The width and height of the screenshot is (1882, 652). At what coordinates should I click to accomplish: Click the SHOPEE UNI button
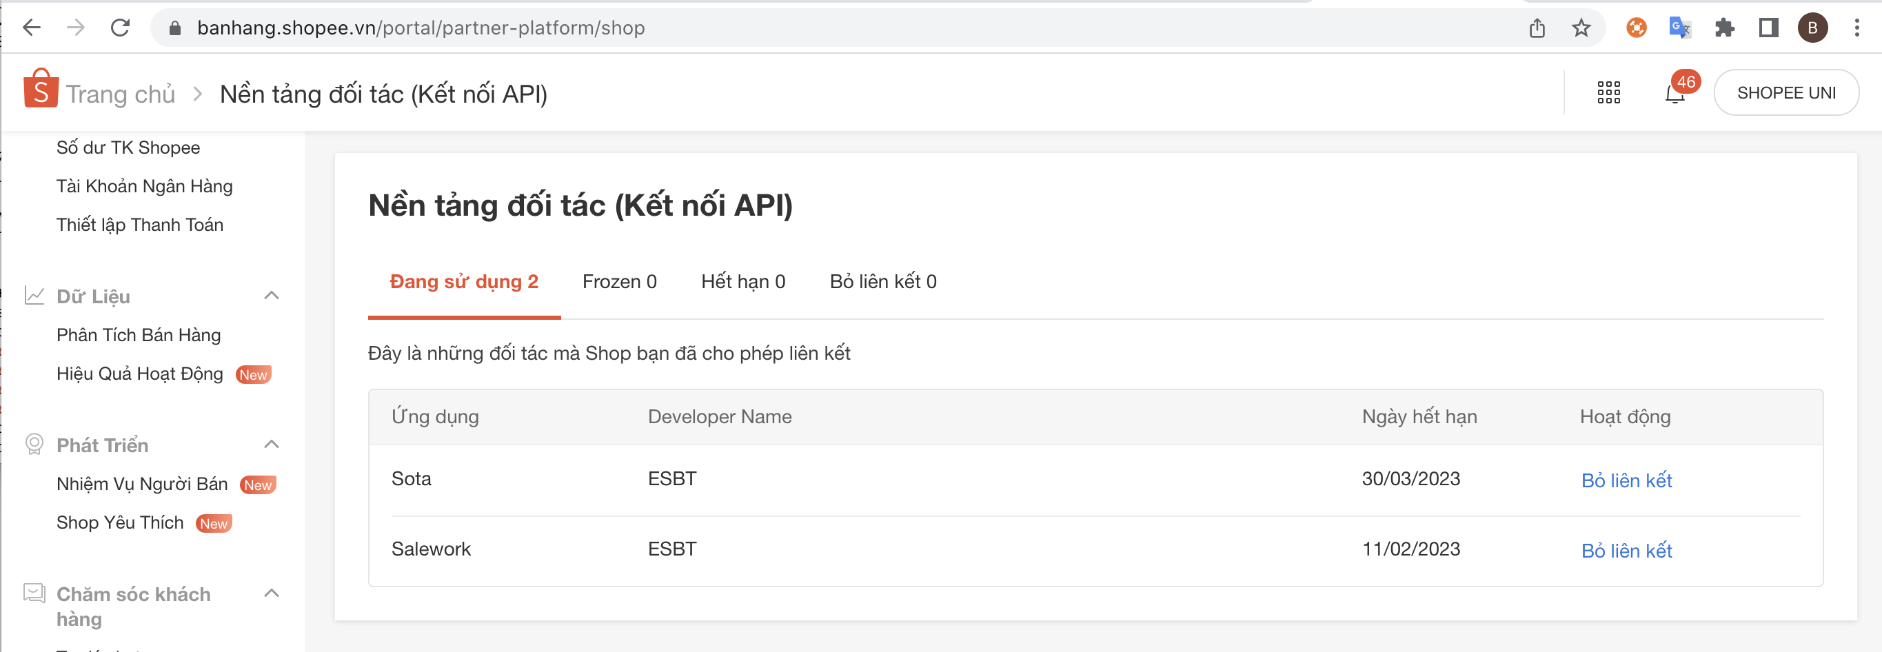tap(1785, 94)
